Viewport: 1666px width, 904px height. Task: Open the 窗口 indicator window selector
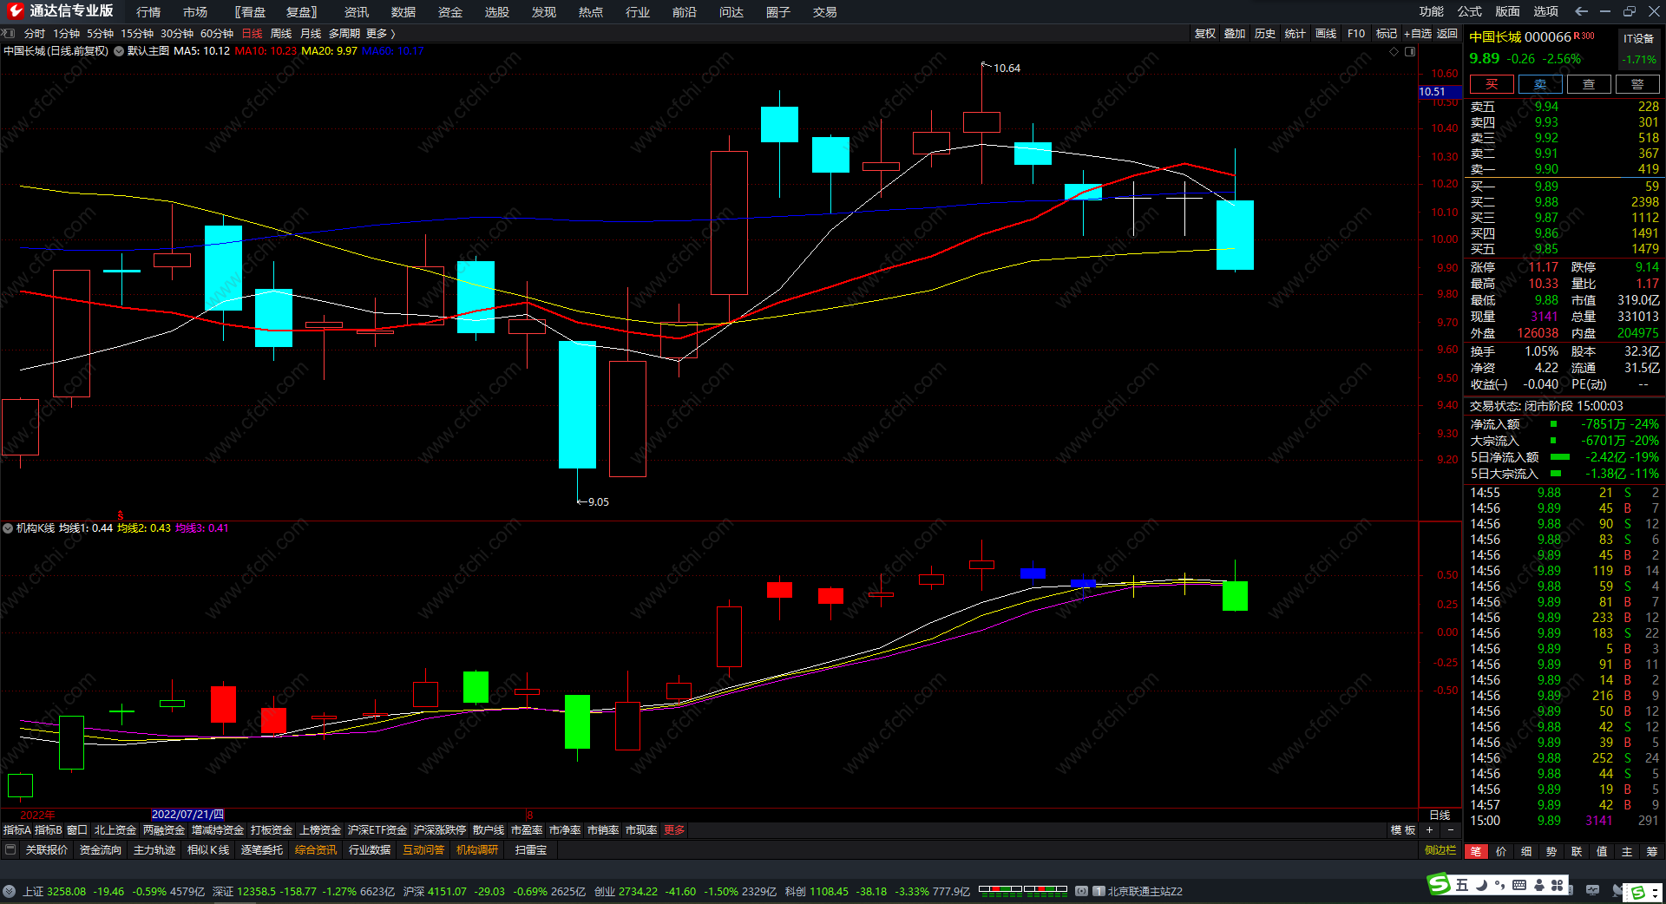tap(77, 830)
